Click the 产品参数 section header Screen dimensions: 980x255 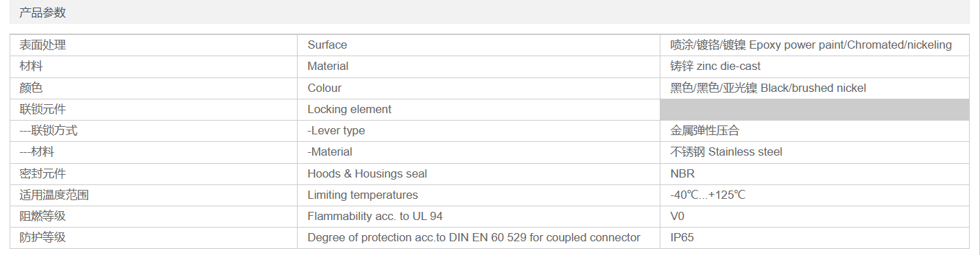[x=43, y=12]
